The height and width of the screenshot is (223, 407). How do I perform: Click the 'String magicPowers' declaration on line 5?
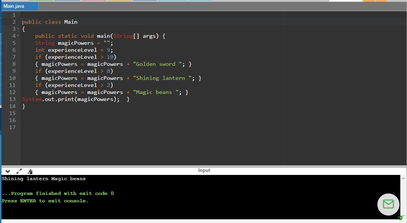(65, 43)
